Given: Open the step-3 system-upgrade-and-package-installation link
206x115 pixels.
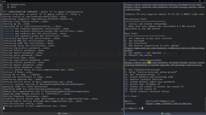Looking at the screenshot, I should coord(164,64).
